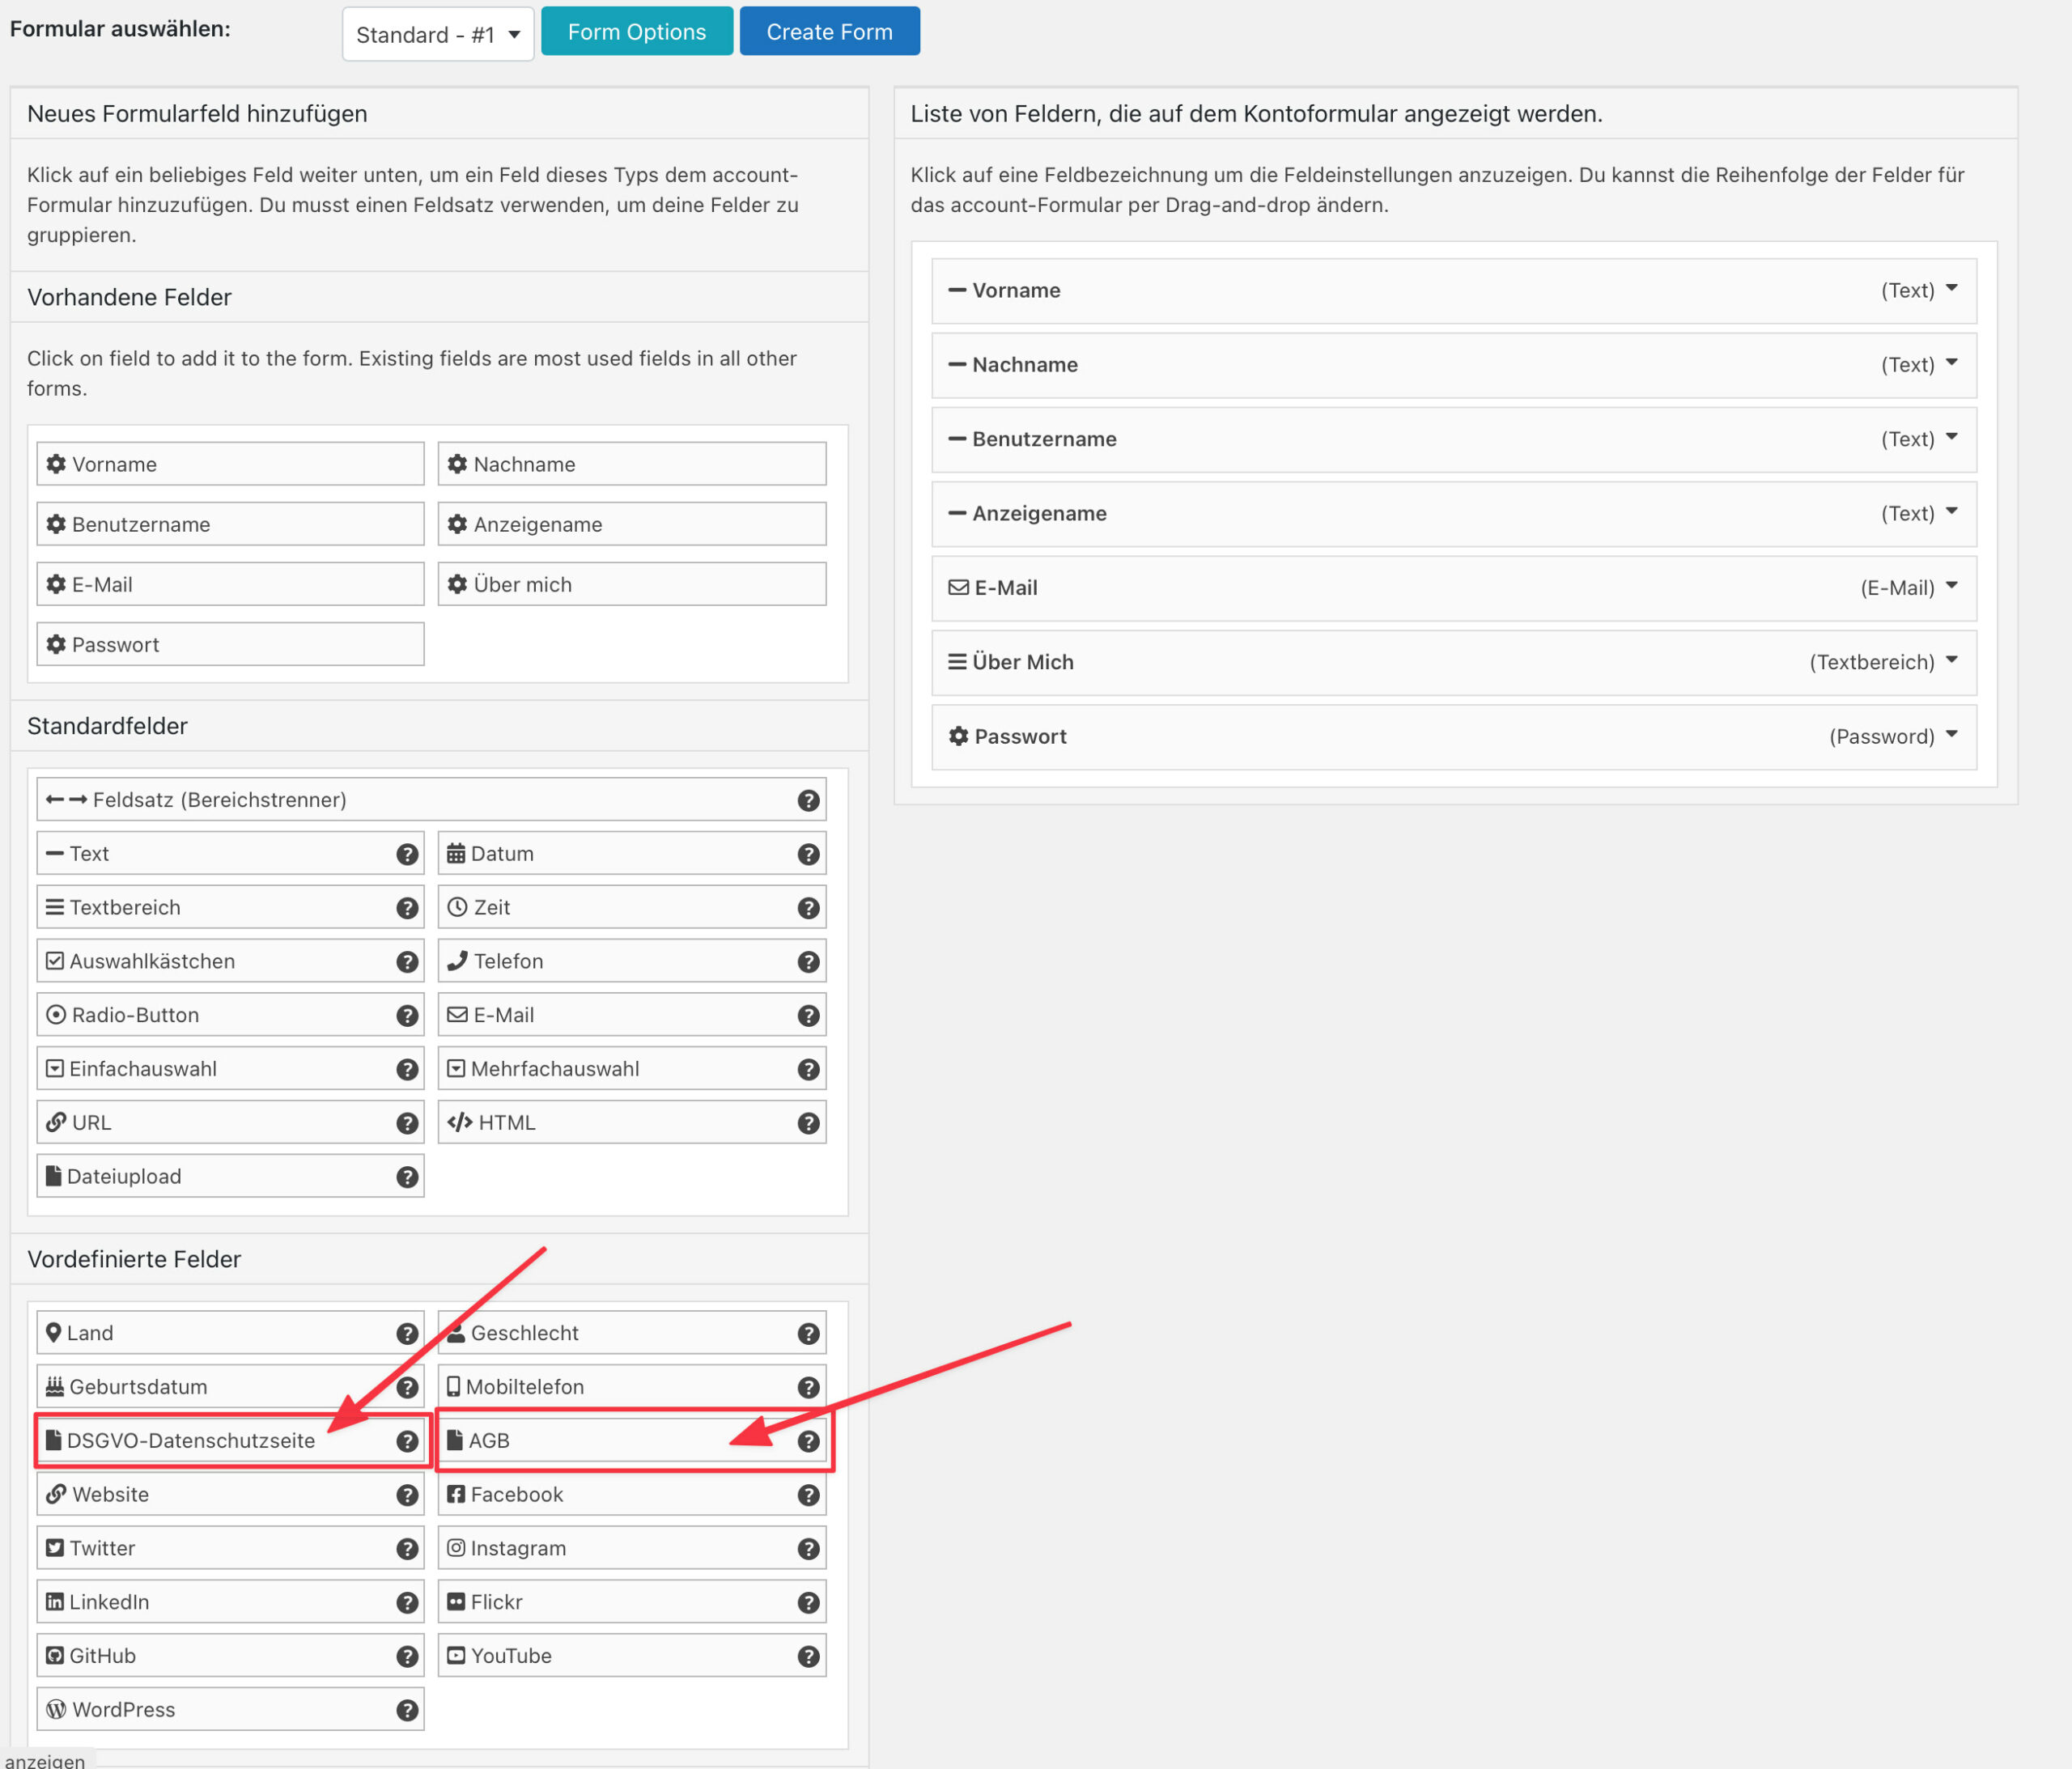Screen dimensions: 2072x1769
Task: Open help icon for Text field
Action: pyautogui.click(x=407, y=854)
